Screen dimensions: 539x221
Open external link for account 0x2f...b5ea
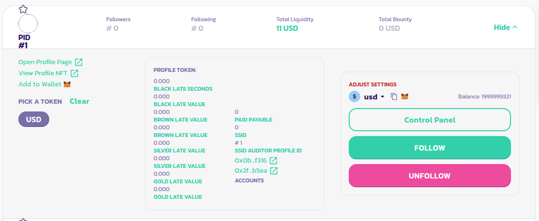coord(274,170)
